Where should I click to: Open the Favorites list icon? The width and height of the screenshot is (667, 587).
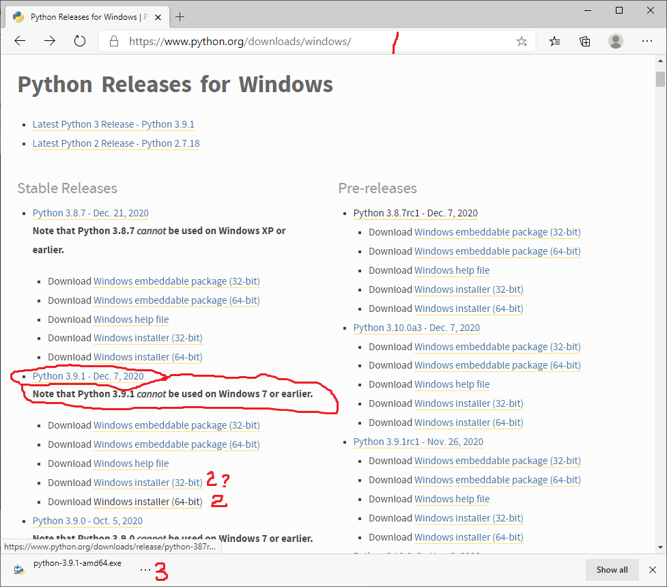tap(555, 41)
